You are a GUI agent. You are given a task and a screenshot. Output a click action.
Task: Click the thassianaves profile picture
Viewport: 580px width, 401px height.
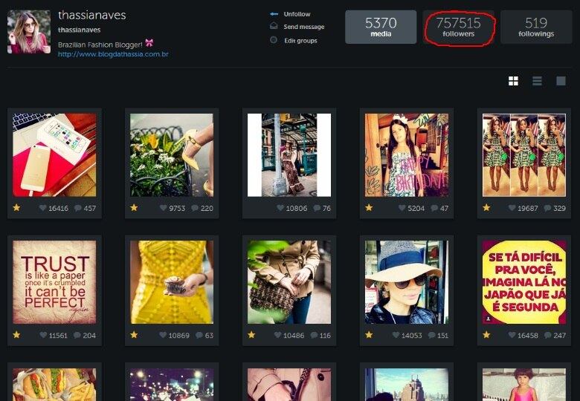pos(29,32)
